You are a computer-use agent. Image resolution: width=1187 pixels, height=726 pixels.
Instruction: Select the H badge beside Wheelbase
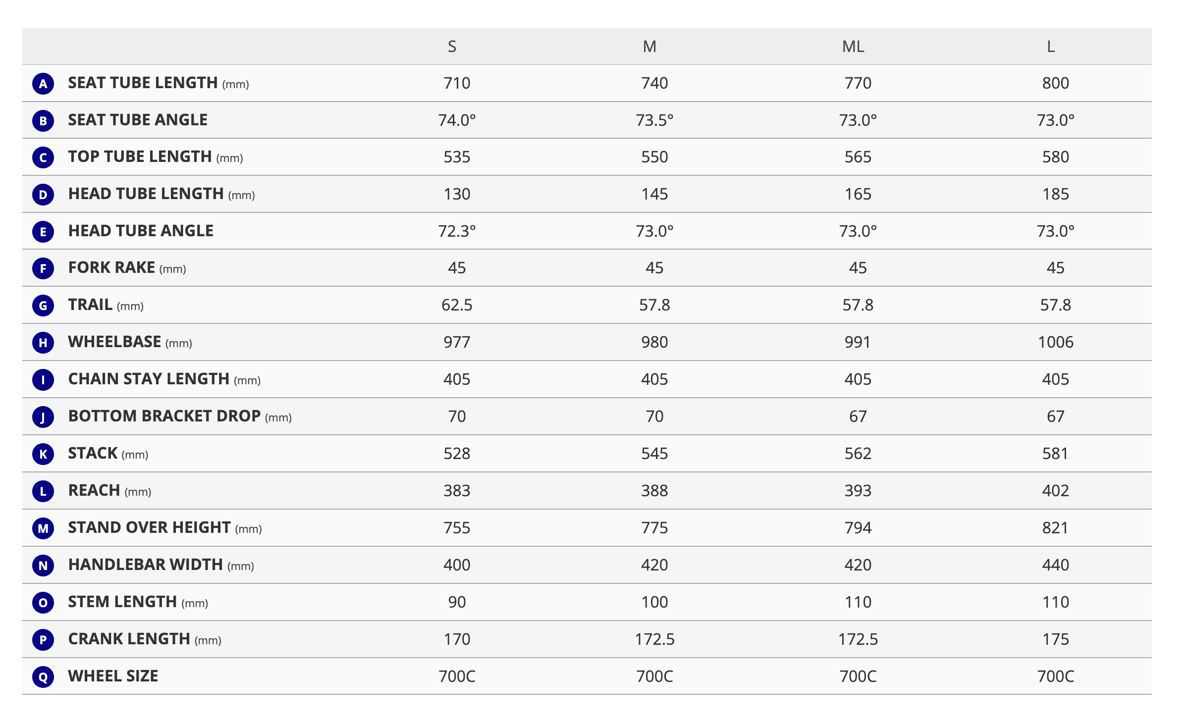click(43, 343)
